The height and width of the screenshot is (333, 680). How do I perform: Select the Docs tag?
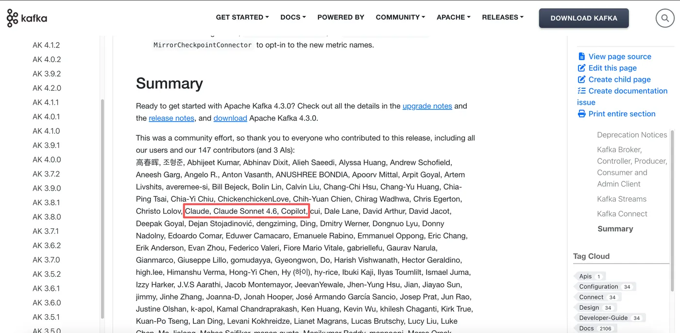(596, 328)
